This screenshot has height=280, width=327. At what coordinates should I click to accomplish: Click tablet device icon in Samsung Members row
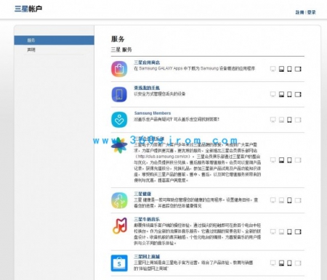point(298,120)
